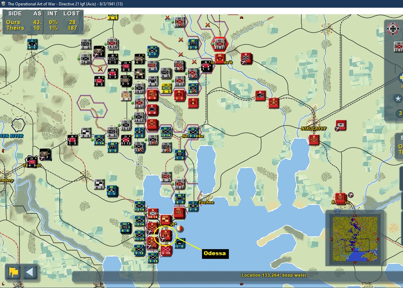Select the red XXXX army unit at Odessa

pos(165,220)
